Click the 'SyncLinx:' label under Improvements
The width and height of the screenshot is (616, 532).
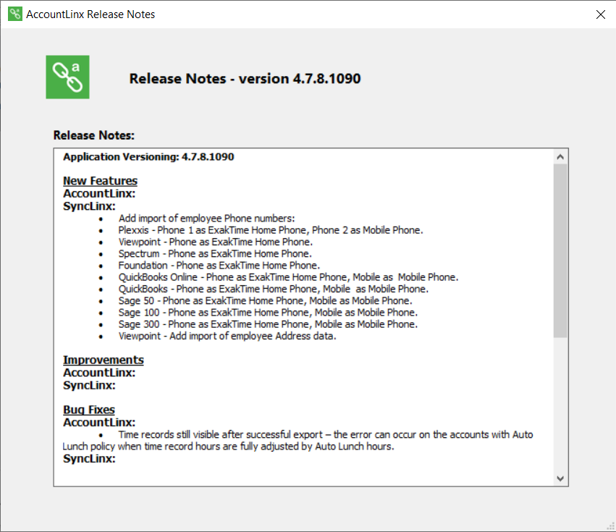click(x=90, y=386)
